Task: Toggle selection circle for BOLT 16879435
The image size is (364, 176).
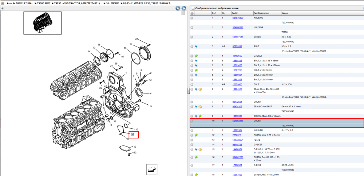Action: tap(192, 84)
